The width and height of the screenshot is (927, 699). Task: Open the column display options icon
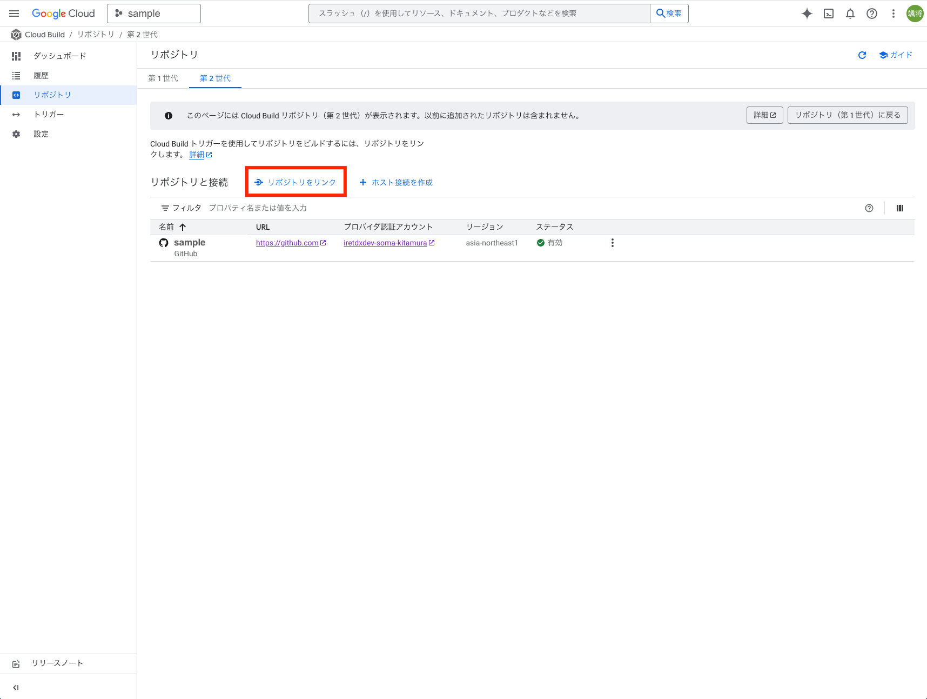900,208
